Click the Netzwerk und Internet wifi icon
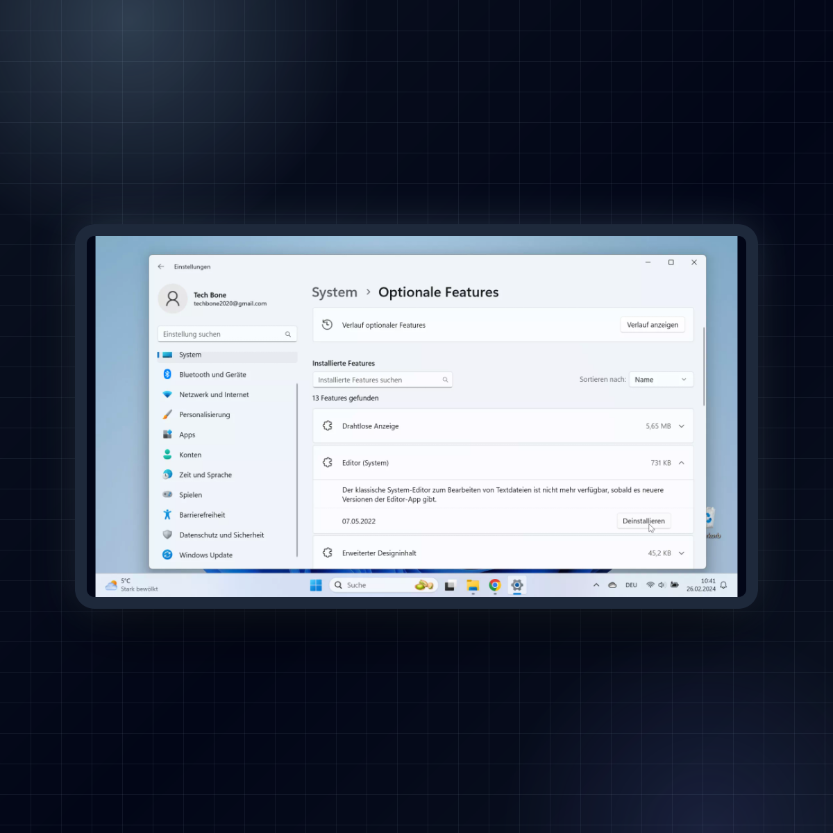The image size is (833, 833). [x=167, y=394]
